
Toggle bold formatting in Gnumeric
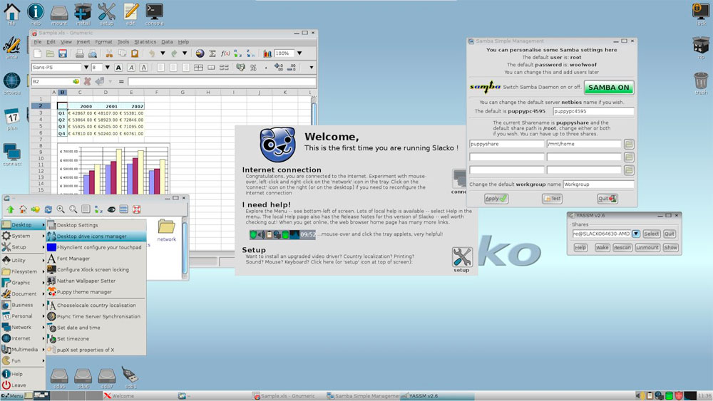(x=118, y=68)
